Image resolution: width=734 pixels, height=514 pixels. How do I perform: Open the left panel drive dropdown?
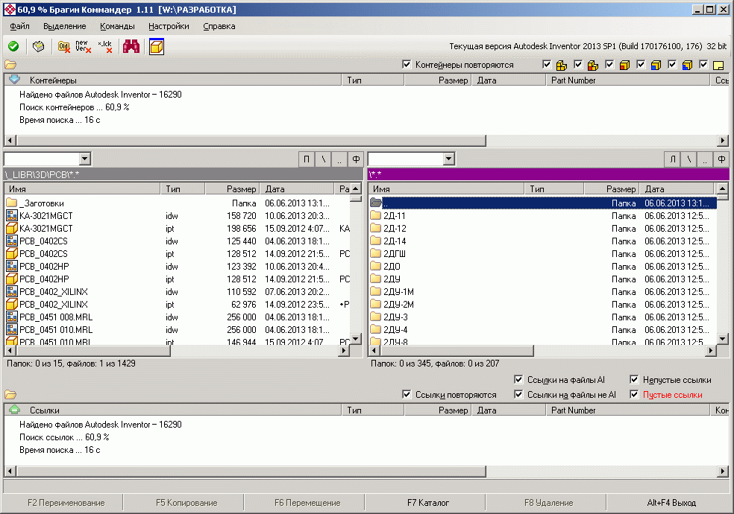click(x=85, y=159)
